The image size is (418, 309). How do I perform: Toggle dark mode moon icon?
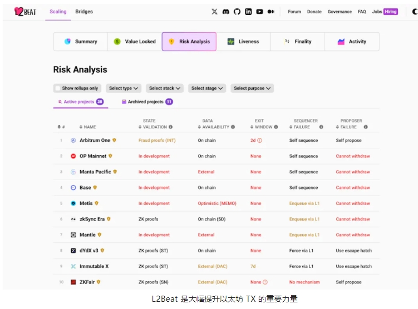(415, 12)
